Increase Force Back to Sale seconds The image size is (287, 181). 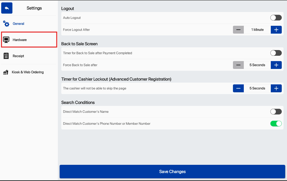(x=276, y=65)
